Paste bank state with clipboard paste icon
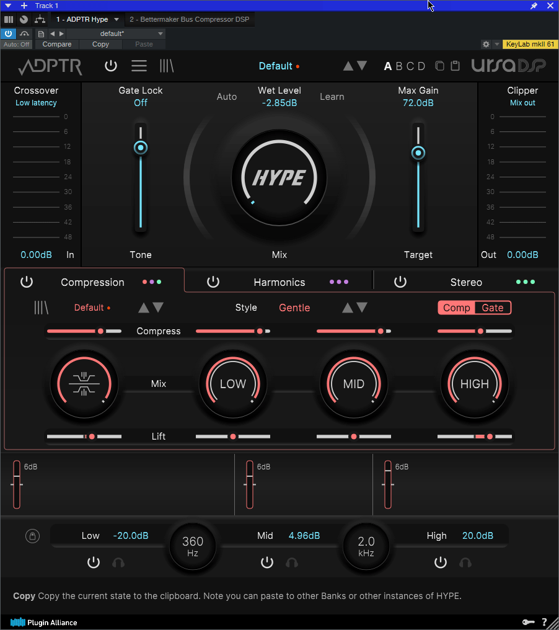Screen dimensions: 559x630 coord(455,66)
